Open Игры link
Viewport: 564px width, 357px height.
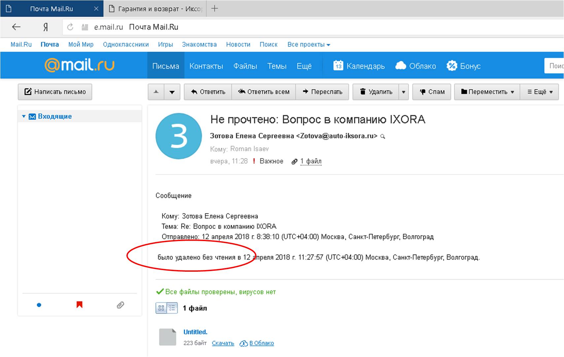pos(165,44)
